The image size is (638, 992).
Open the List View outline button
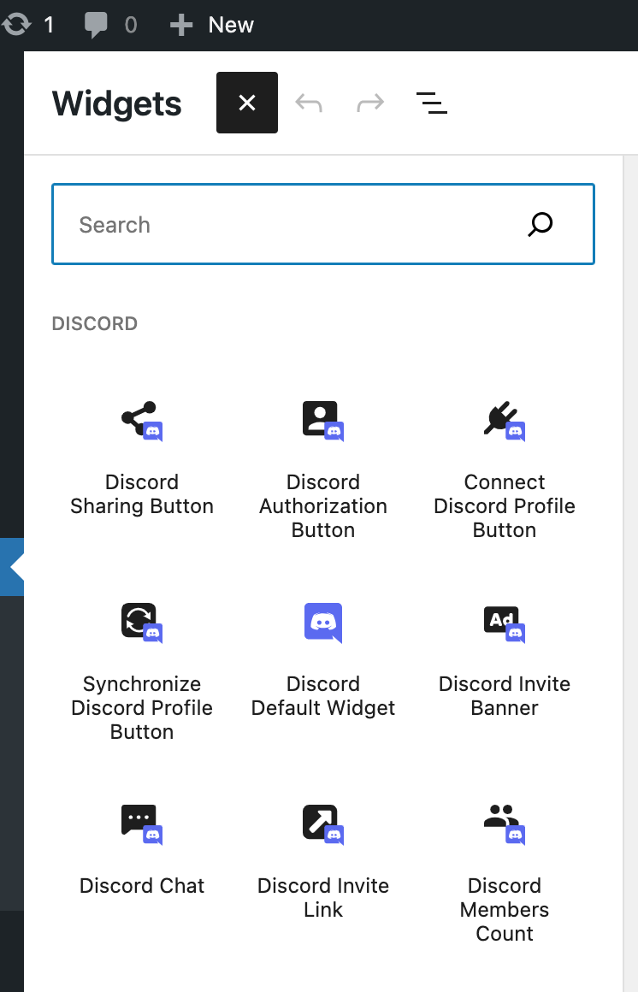[432, 103]
